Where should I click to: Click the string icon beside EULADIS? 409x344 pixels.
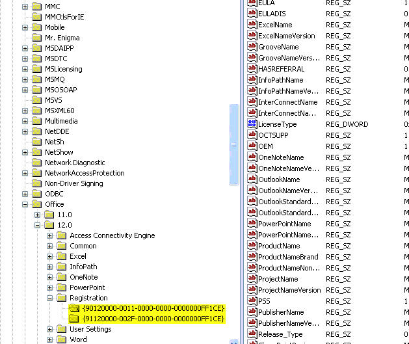[x=252, y=13]
